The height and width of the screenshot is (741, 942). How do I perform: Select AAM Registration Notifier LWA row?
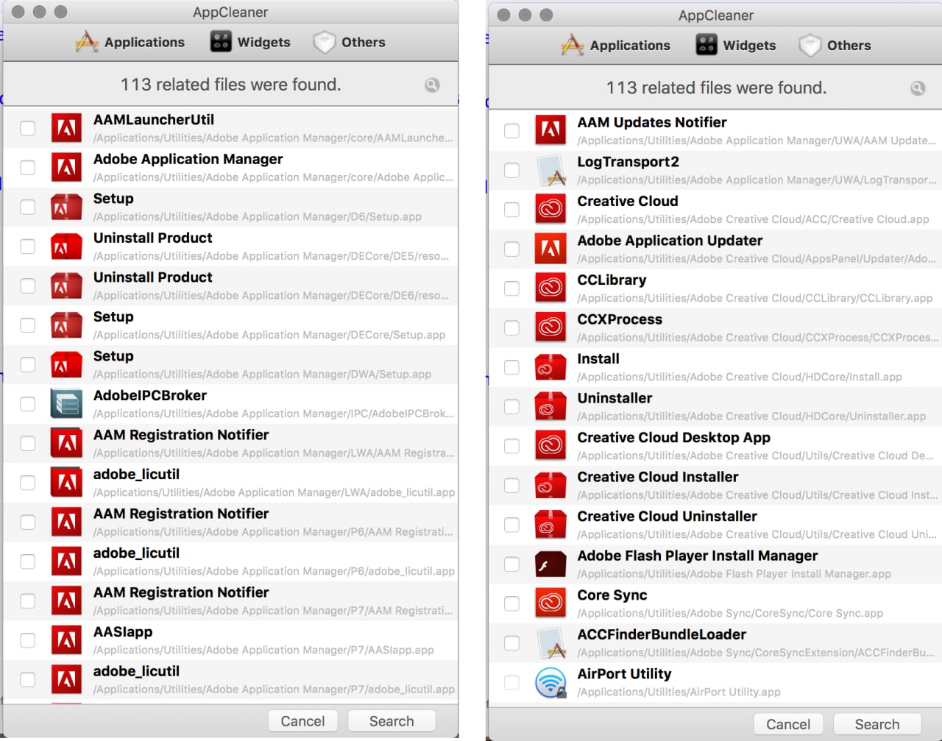230,443
